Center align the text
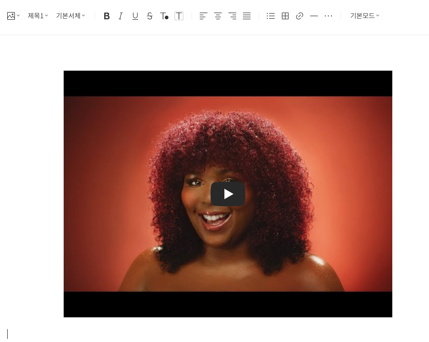 pyautogui.click(x=218, y=16)
